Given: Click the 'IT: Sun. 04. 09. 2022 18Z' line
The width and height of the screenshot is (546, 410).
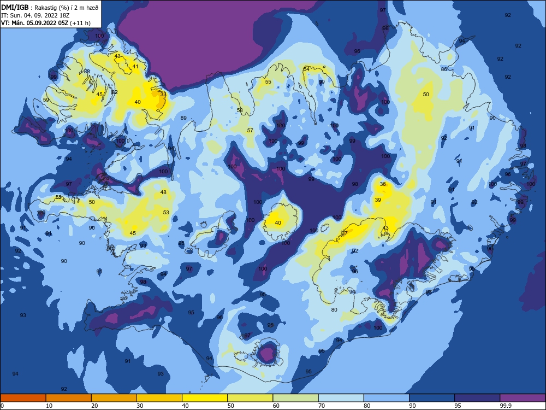Looking at the screenshot, I should pos(35,15).
